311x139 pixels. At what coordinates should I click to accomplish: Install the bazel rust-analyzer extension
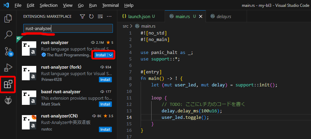coord(105,104)
